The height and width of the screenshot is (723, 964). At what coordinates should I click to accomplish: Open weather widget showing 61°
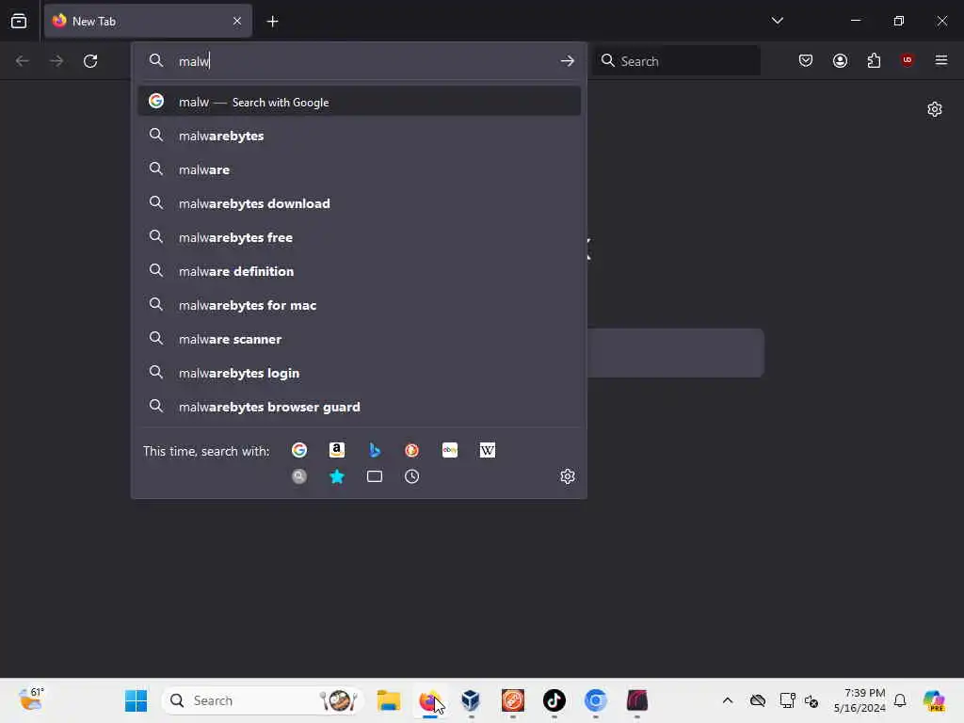pyautogui.click(x=31, y=699)
